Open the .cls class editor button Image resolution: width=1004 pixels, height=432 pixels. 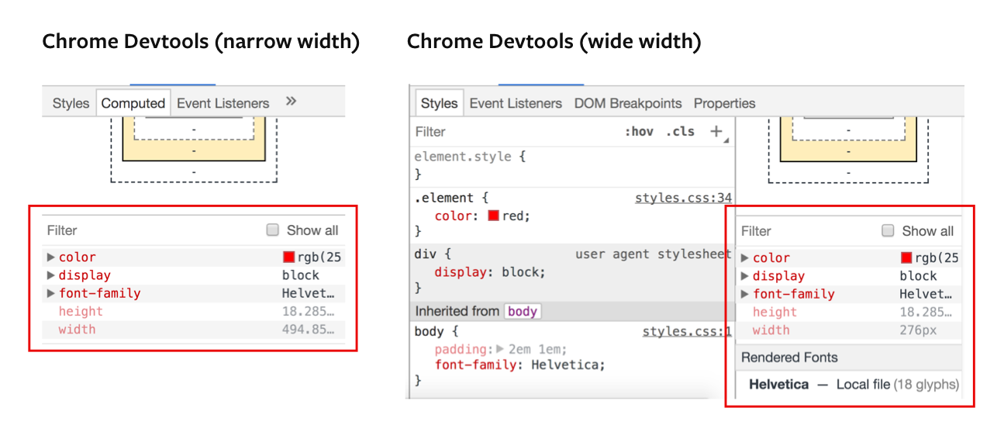[680, 132]
